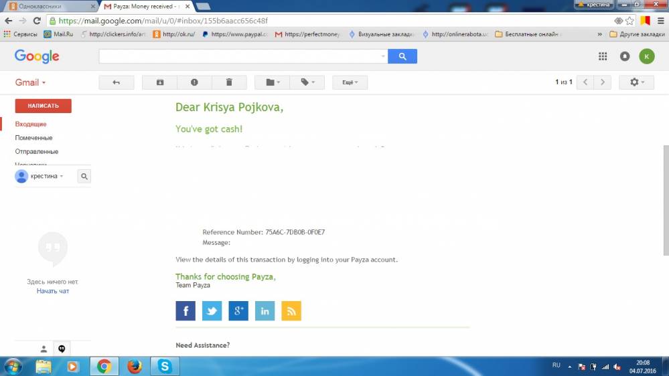This screenshot has width=669, height=376.
Task: Click the Google search magnifier button
Action: pos(402,56)
